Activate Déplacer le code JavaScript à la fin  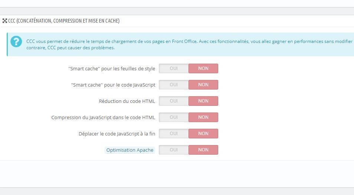(174, 134)
